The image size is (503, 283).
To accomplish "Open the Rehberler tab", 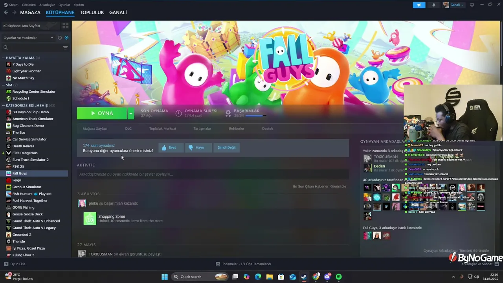I will [x=237, y=129].
